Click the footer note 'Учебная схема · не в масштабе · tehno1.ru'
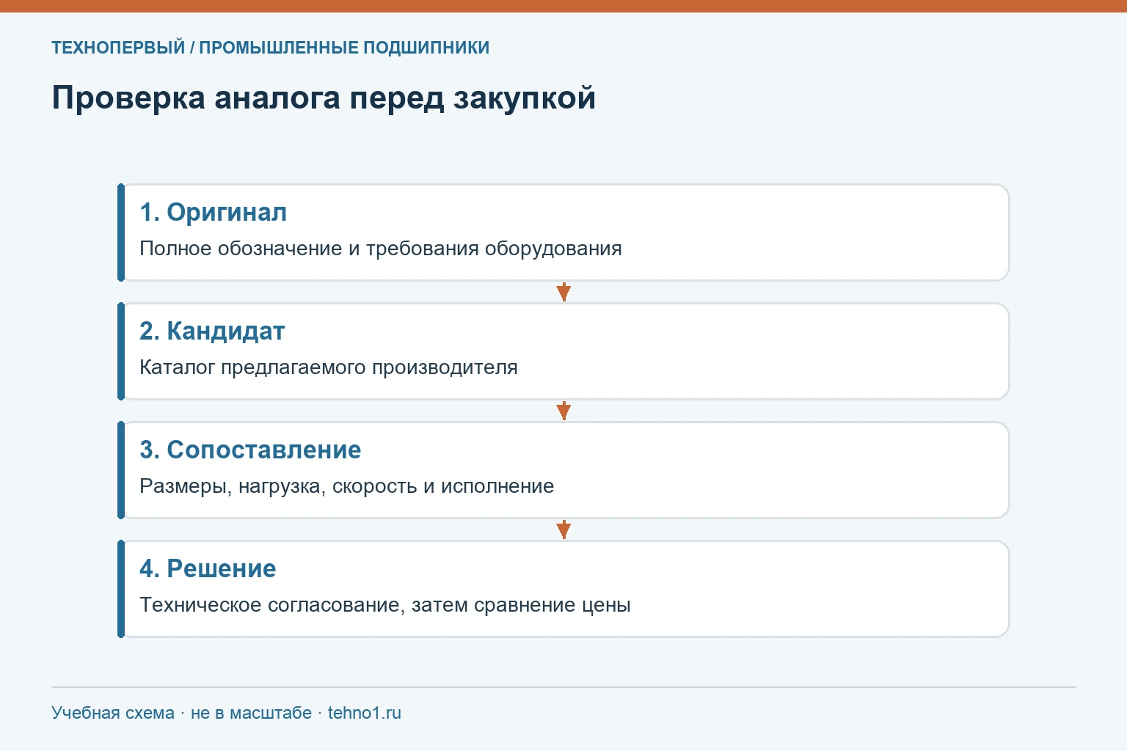The height and width of the screenshot is (751, 1127). [x=226, y=713]
